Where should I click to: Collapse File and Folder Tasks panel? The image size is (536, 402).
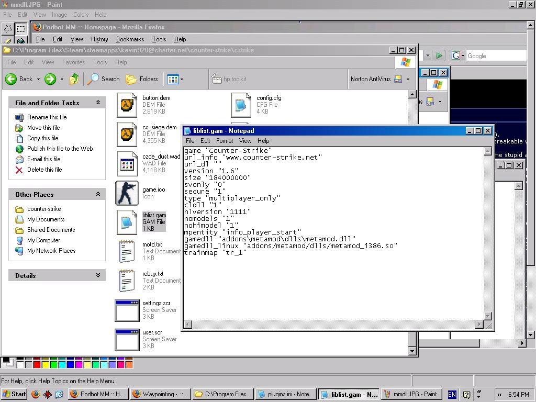98,103
